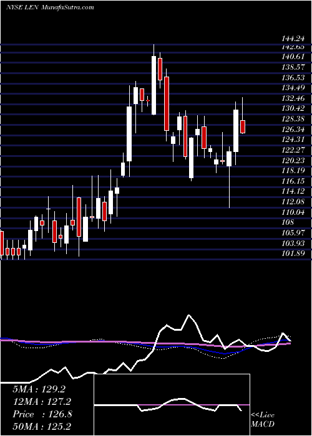This screenshot has height=436, width=312.
Task: Click the 140.61 price axis label
Action: pyautogui.click(x=293, y=57)
